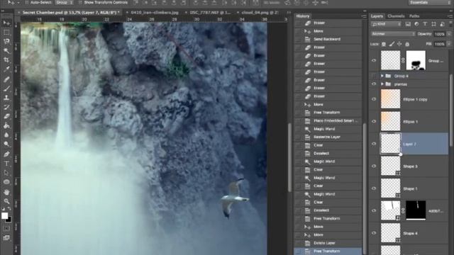Enable the Auto-Select checkbox
Image resolution: width=454 pixels, height=255 pixels.
click(x=27, y=3)
